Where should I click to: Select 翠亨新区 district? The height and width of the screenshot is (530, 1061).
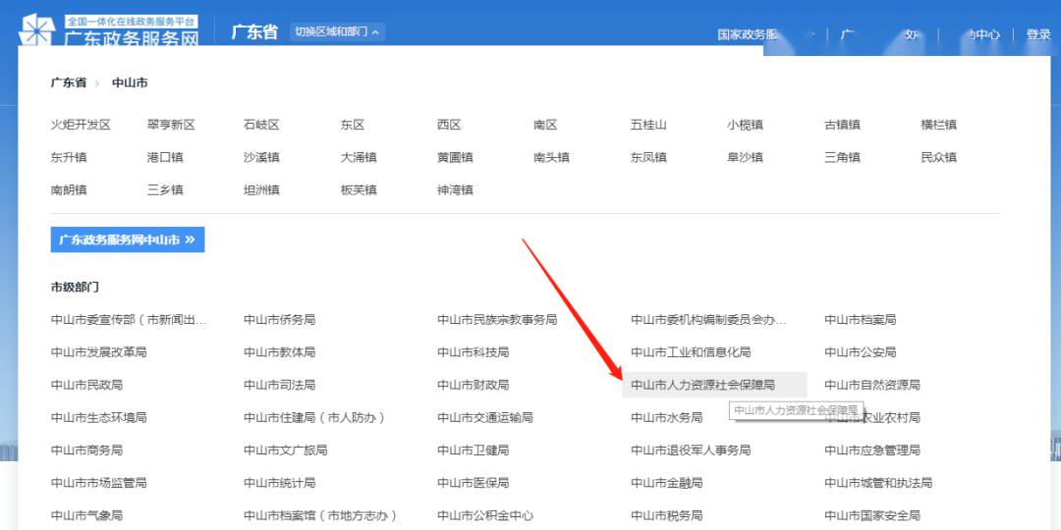point(171,125)
